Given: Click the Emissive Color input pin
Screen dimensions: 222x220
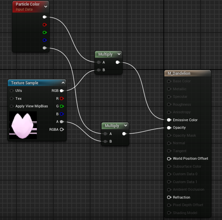Looking at the screenshot, I should click(169, 120).
